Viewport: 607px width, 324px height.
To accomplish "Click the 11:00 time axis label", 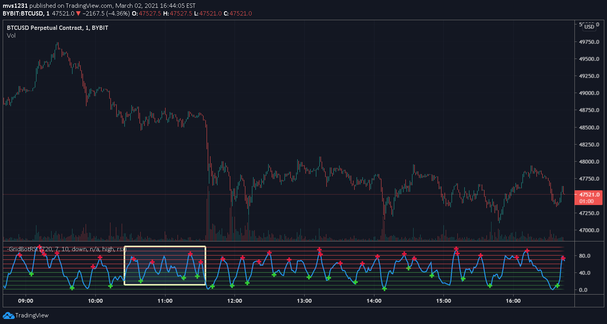I will pos(165,301).
